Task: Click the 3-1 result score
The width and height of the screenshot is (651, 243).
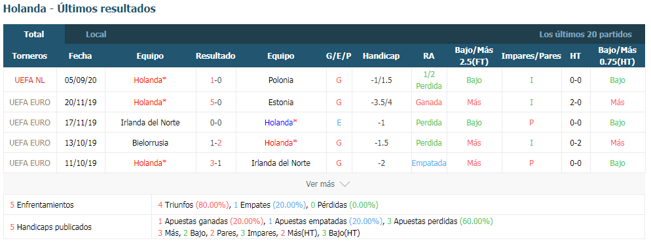Action: coord(215,163)
